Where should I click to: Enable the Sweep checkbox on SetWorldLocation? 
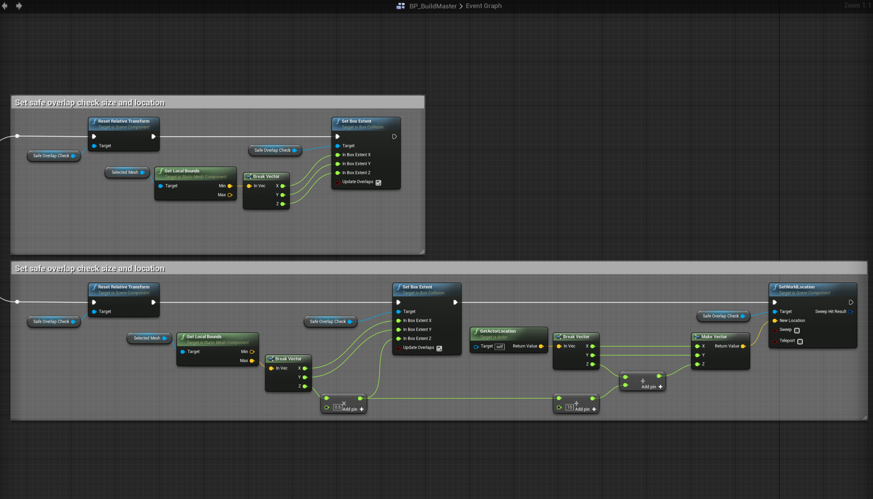point(797,330)
